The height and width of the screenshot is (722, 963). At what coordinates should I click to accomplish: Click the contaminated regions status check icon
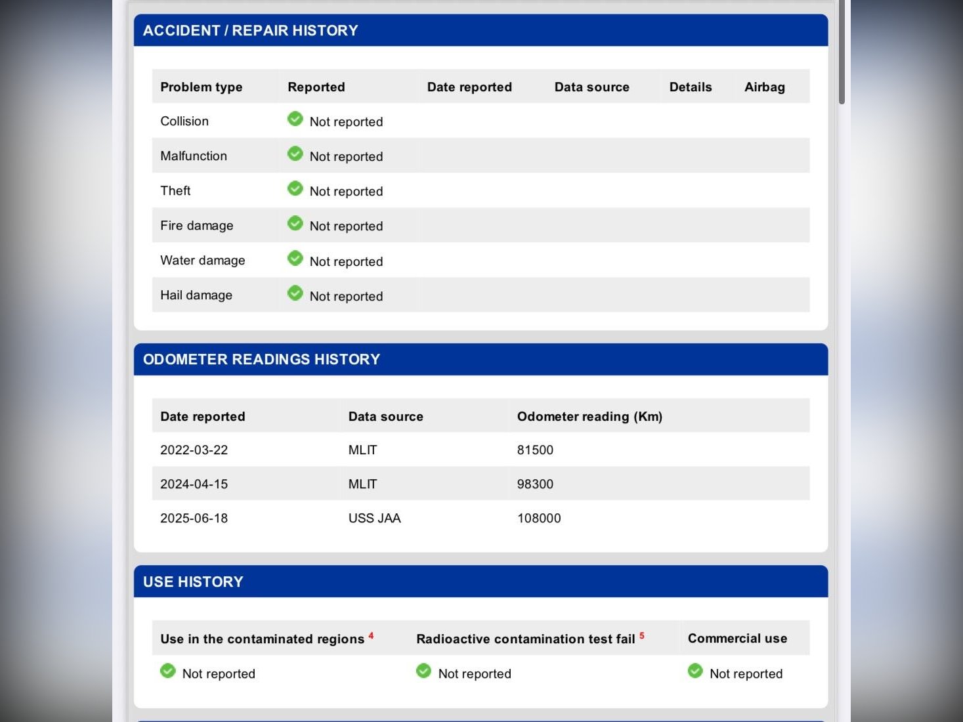(x=168, y=671)
